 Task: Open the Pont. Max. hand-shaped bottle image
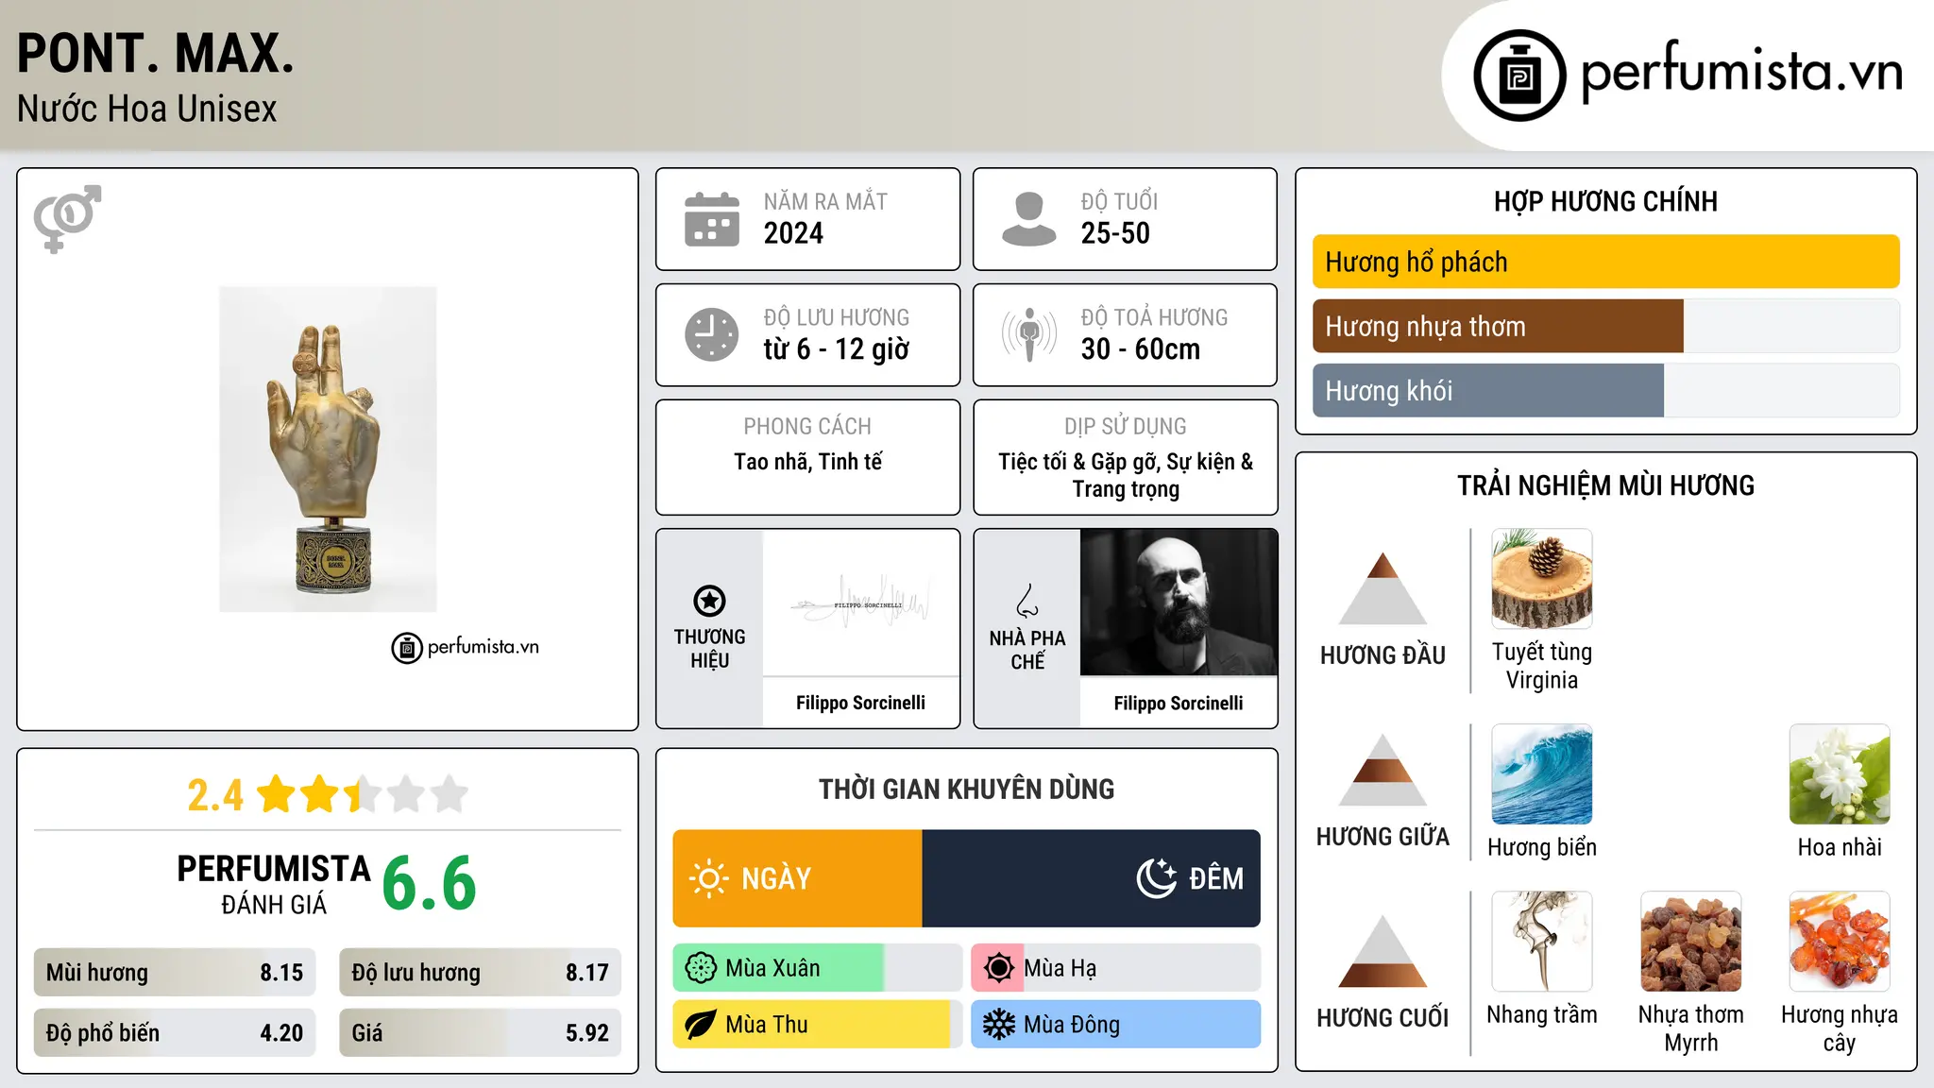click(328, 449)
